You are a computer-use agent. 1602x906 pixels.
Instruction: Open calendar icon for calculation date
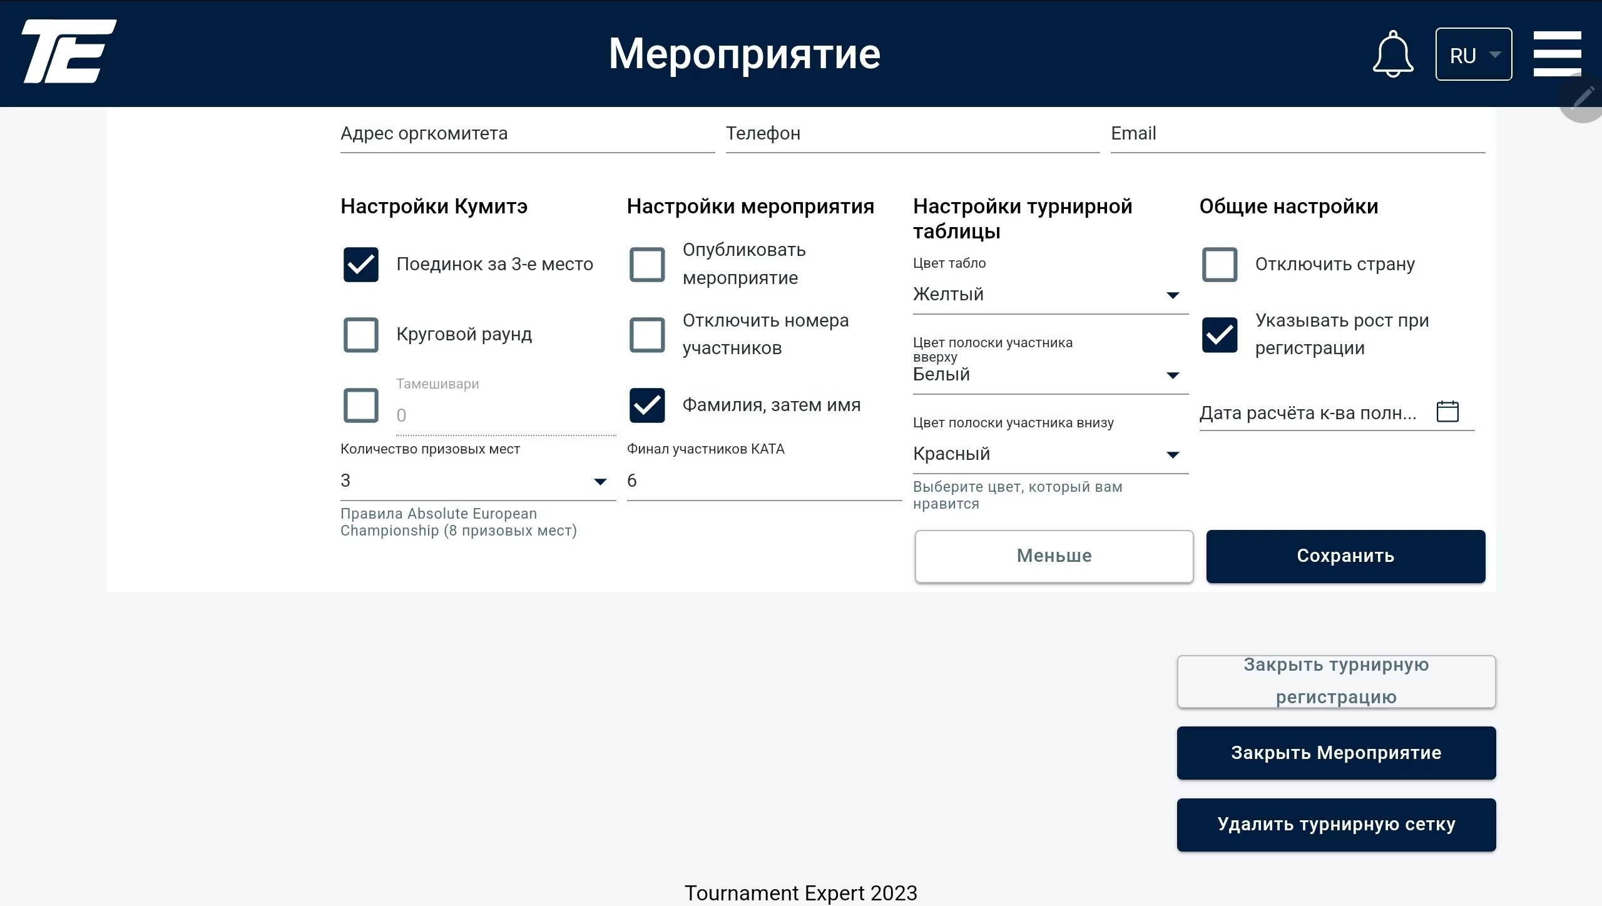(x=1447, y=412)
